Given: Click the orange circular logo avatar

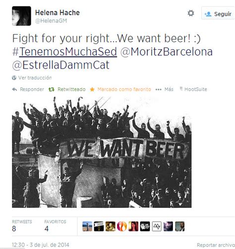Looking at the screenshot, I should point(122,226).
